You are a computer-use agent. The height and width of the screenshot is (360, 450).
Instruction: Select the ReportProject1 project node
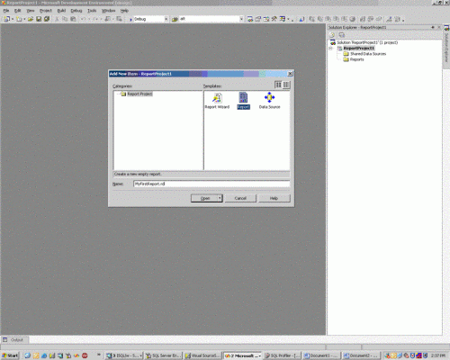pos(359,49)
